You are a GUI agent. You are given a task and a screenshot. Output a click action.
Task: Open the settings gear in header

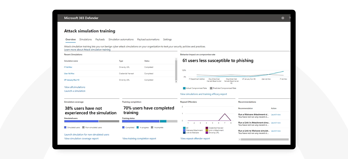tap(283, 18)
